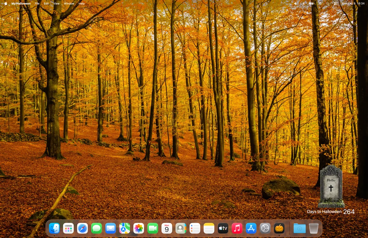Viewport: 368px width, 238px height.
Task: Click the Days to Halloween countdown text
Action: pos(331,212)
